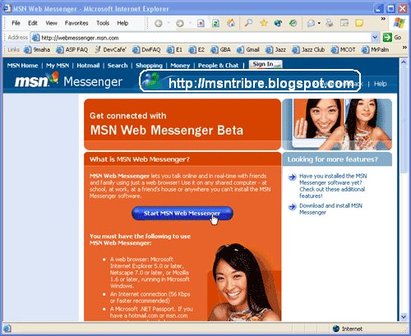Open Search with the magnifier icon
411x336 pixels.
pos(248,23)
